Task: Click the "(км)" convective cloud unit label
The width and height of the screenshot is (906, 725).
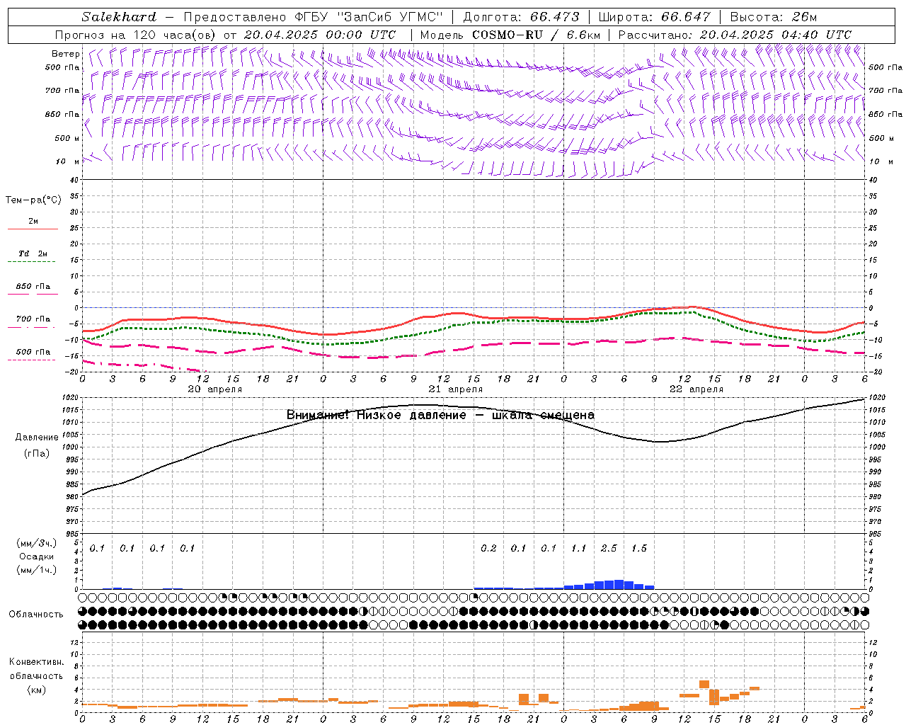Action: (37, 690)
